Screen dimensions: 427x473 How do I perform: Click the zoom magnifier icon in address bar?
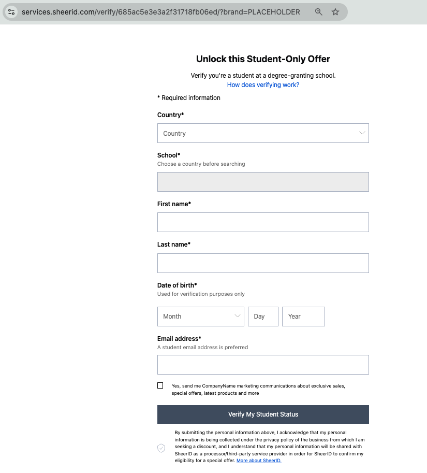pyautogui.click(x=319, y=12)
